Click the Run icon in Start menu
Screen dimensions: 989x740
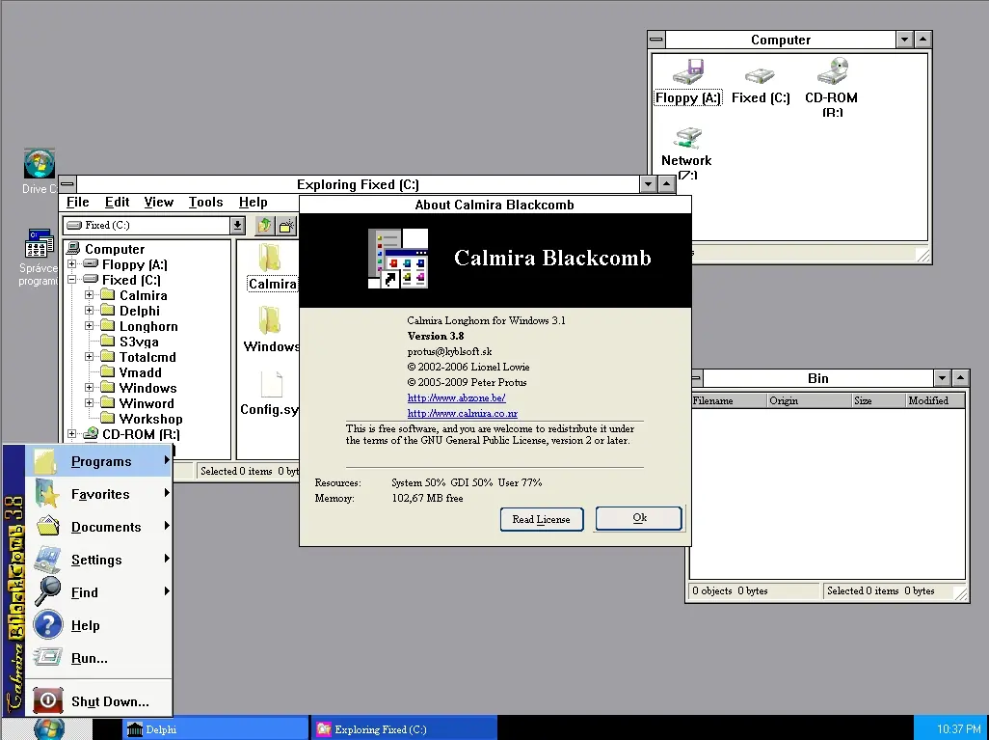[x=48, y=657]
